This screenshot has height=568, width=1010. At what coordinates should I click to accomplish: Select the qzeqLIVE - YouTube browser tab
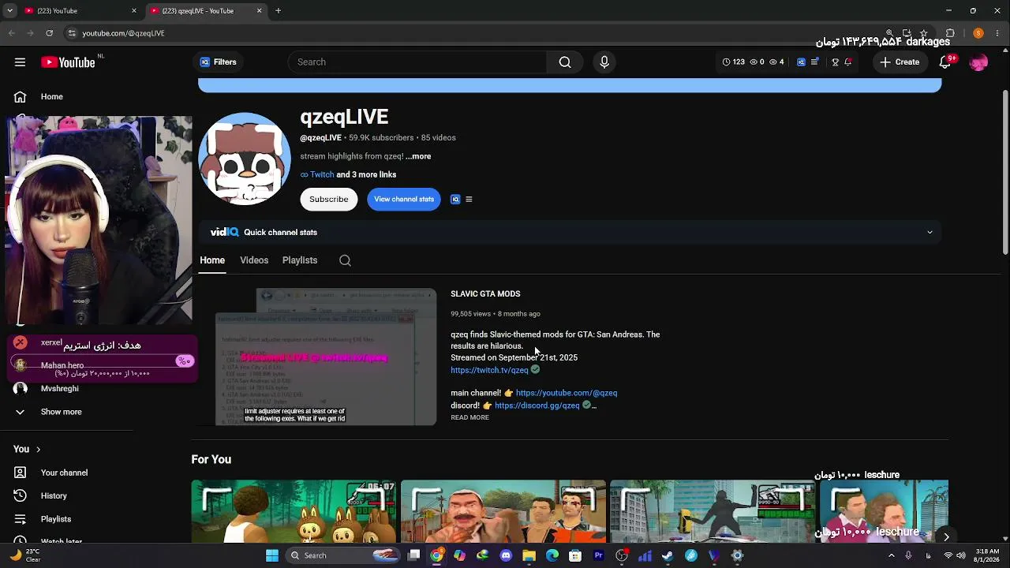point(205,11)
